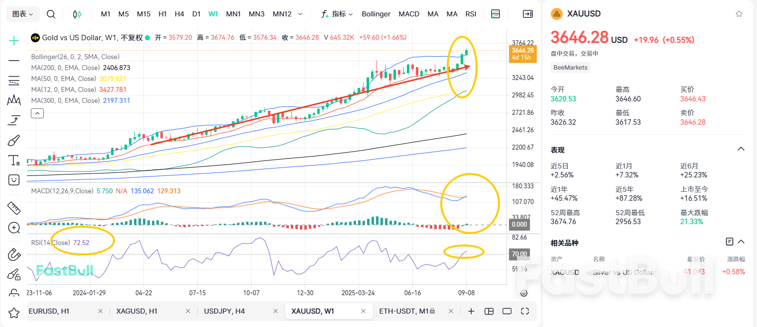Toggle fullscreen chart mode
Viewport: 757px width, 327px height.
(524, 311)
